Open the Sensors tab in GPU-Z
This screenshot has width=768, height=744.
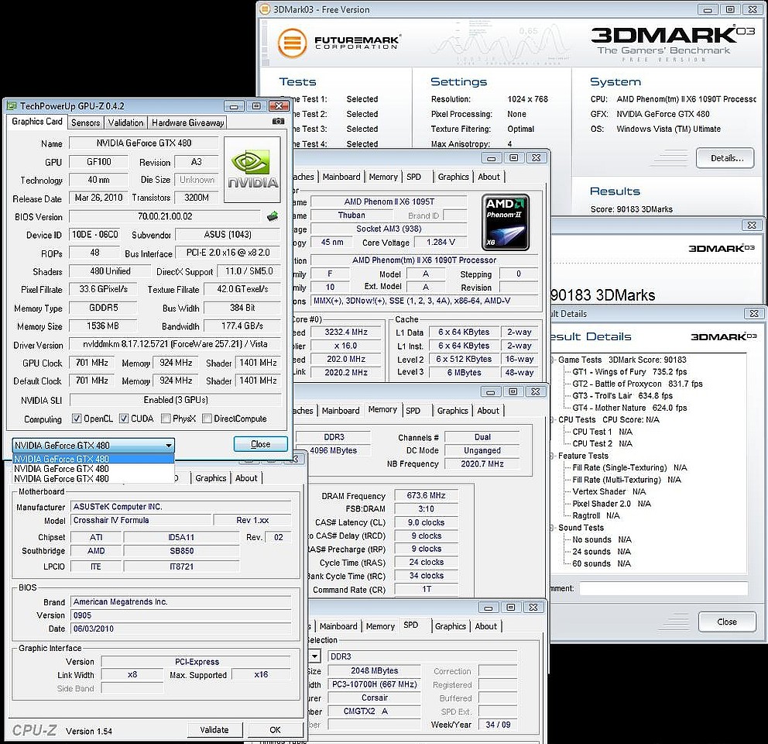click(86, 122)
